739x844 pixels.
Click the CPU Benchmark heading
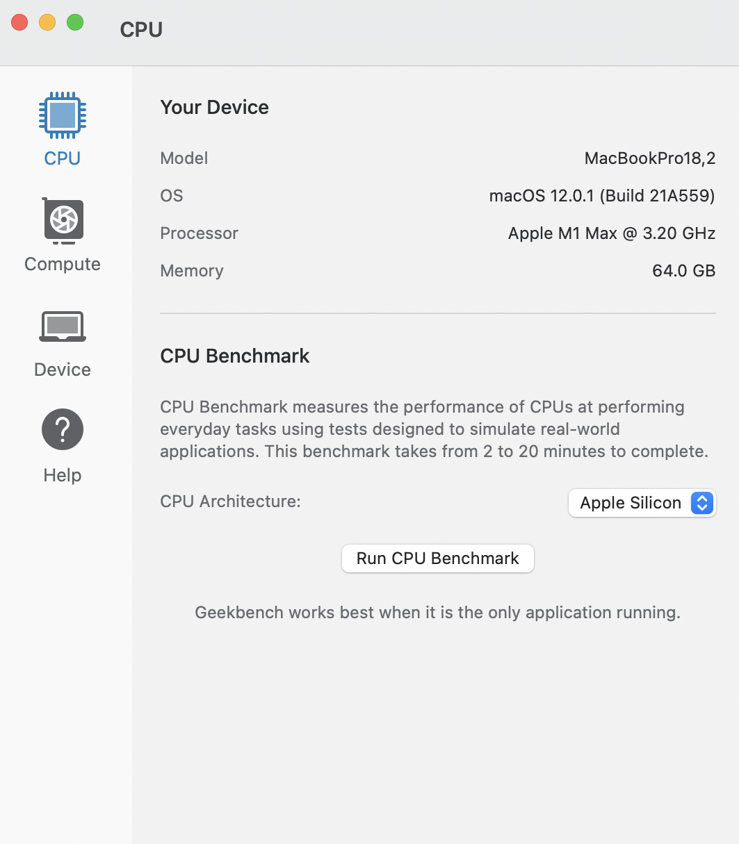[x=235, y=356]
